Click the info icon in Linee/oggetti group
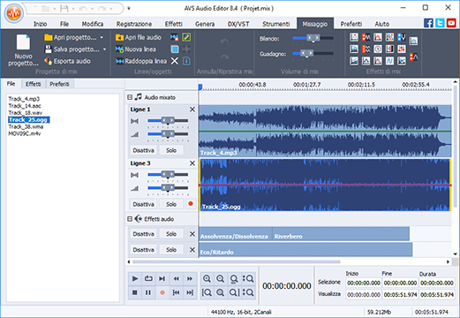Viewport: 460px width, 318px height. (186, 61)
